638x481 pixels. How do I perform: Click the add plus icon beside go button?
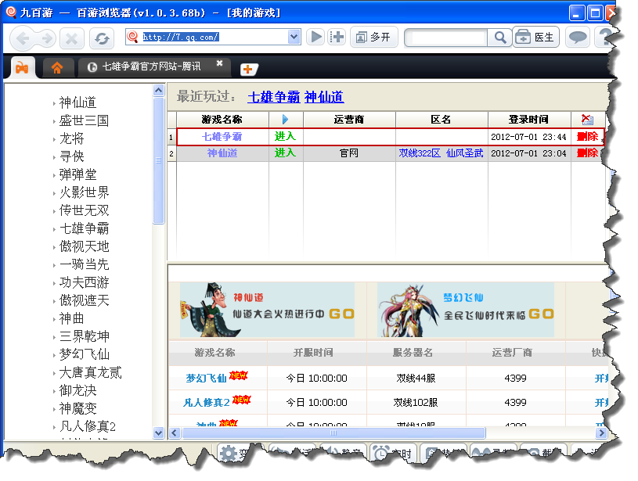(337, 37)
